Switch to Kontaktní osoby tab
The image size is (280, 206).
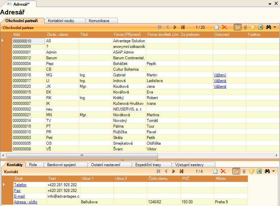pyautogui.click(x=61, y=21)
